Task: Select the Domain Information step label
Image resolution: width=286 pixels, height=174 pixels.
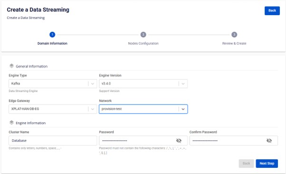Action: click(52, 43)
